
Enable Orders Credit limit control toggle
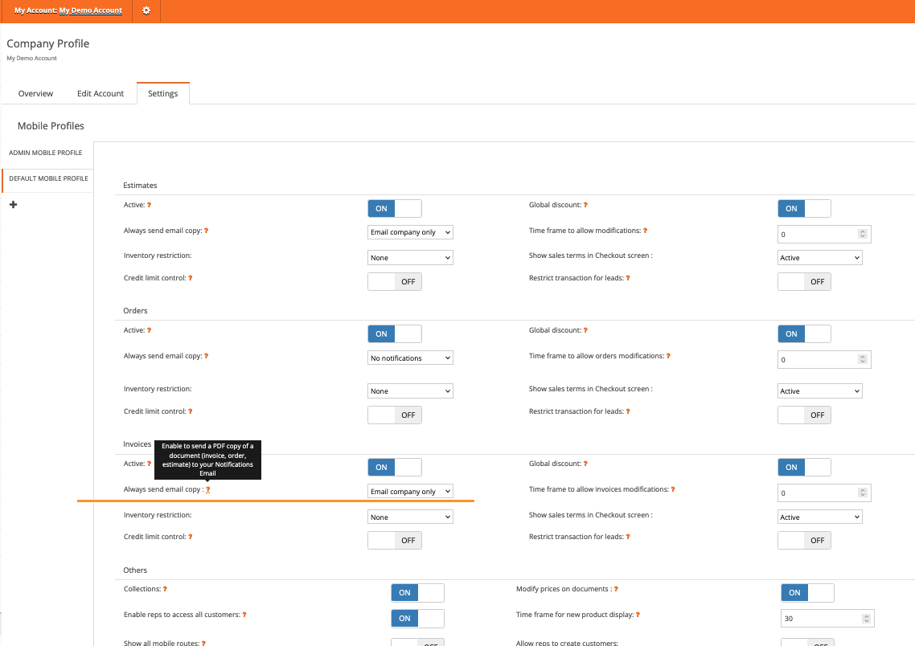394,415
